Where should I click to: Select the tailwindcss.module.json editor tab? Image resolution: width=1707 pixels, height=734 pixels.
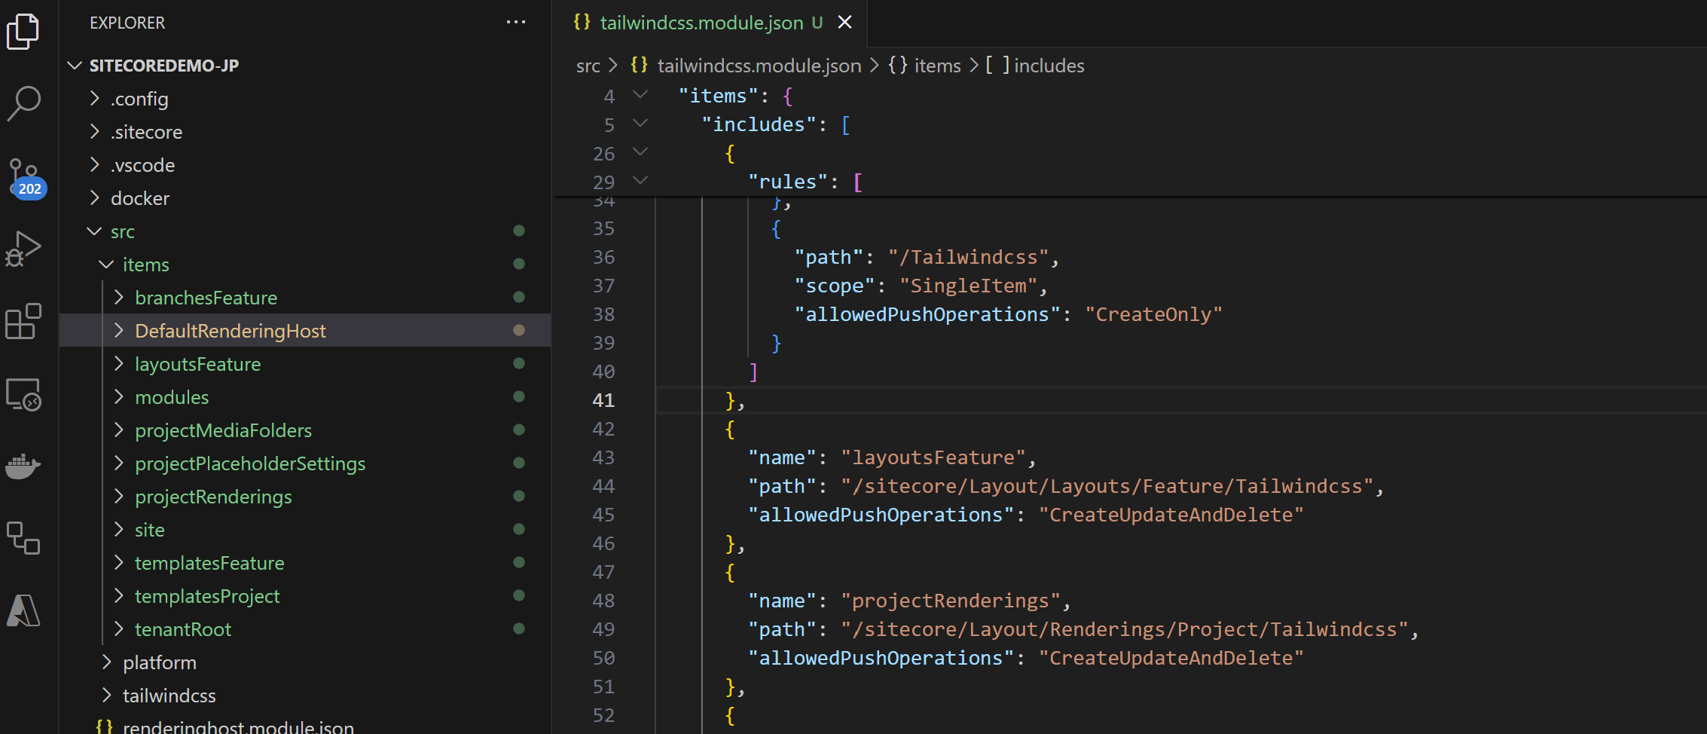coord(710,23)
